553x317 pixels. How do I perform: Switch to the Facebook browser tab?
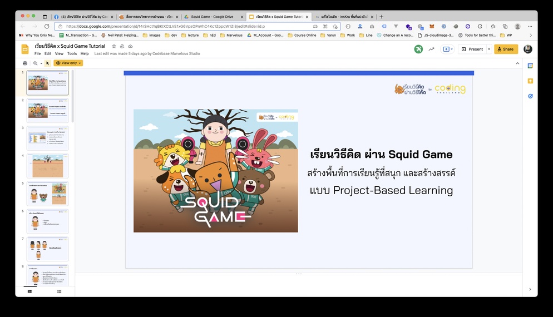(83, 17)
